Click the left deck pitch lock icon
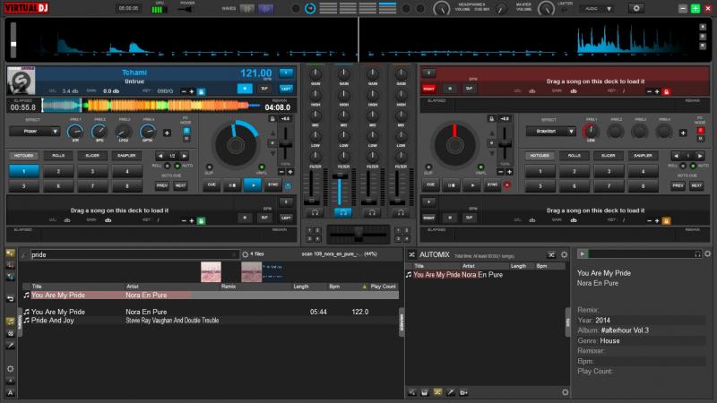 272,119
